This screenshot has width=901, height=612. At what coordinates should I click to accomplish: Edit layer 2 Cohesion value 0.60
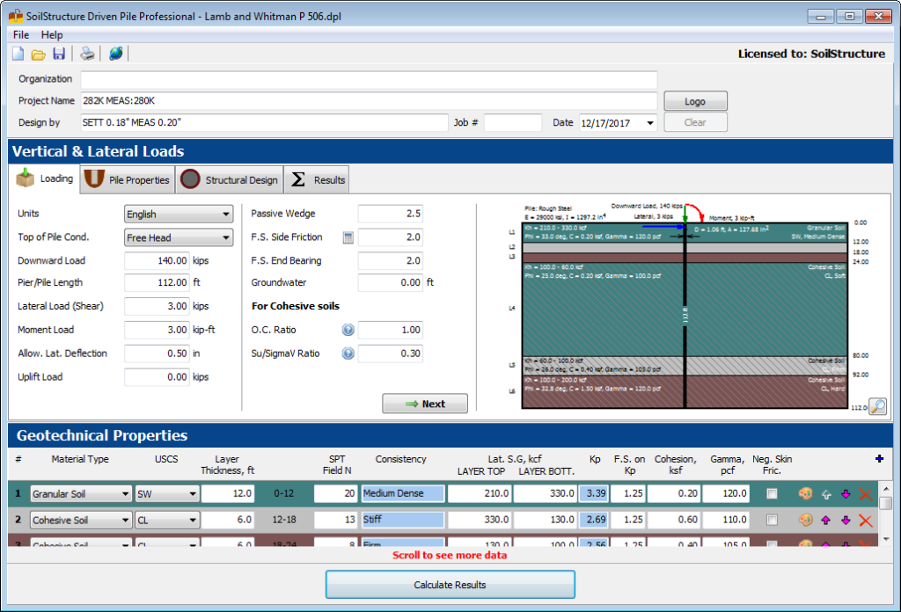tap(673, 521)
